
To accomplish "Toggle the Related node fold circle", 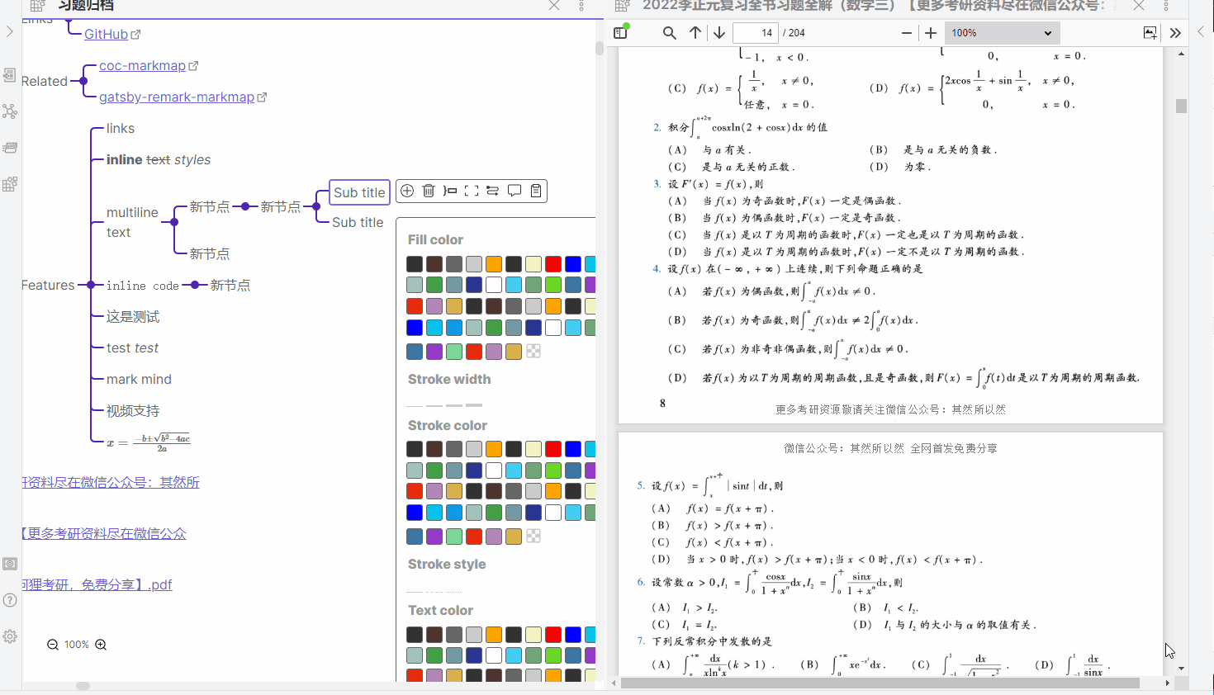I will tap(83, 81).
